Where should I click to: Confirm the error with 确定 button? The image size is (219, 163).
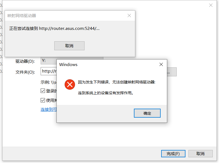pos(147,113)
